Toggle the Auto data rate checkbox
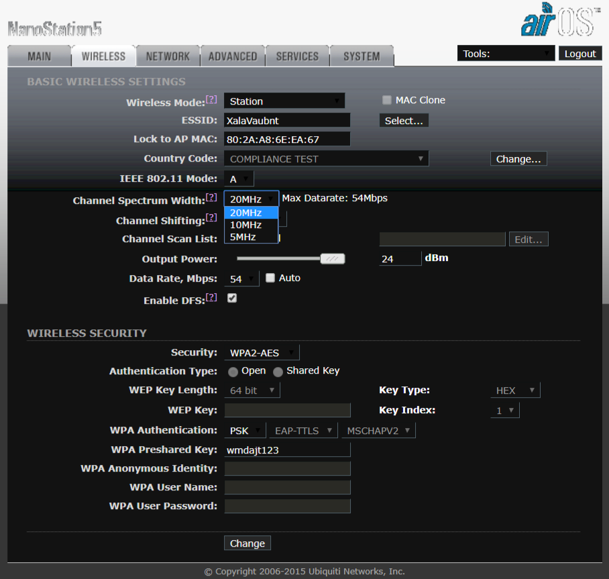This screenshot has height=579, width=609. [270, 278]
